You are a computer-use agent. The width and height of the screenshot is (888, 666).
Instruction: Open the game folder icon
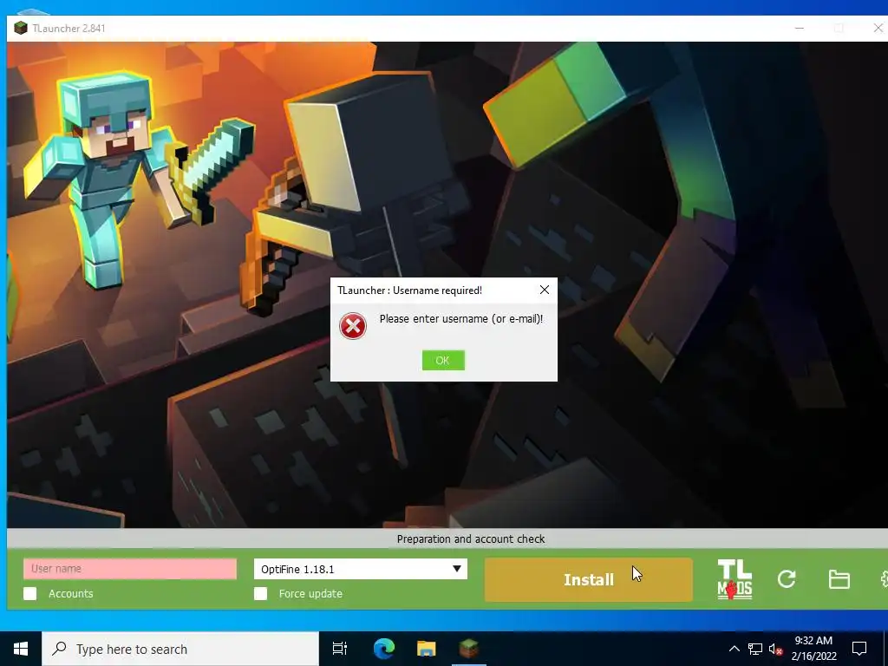(x=839, y=579)
